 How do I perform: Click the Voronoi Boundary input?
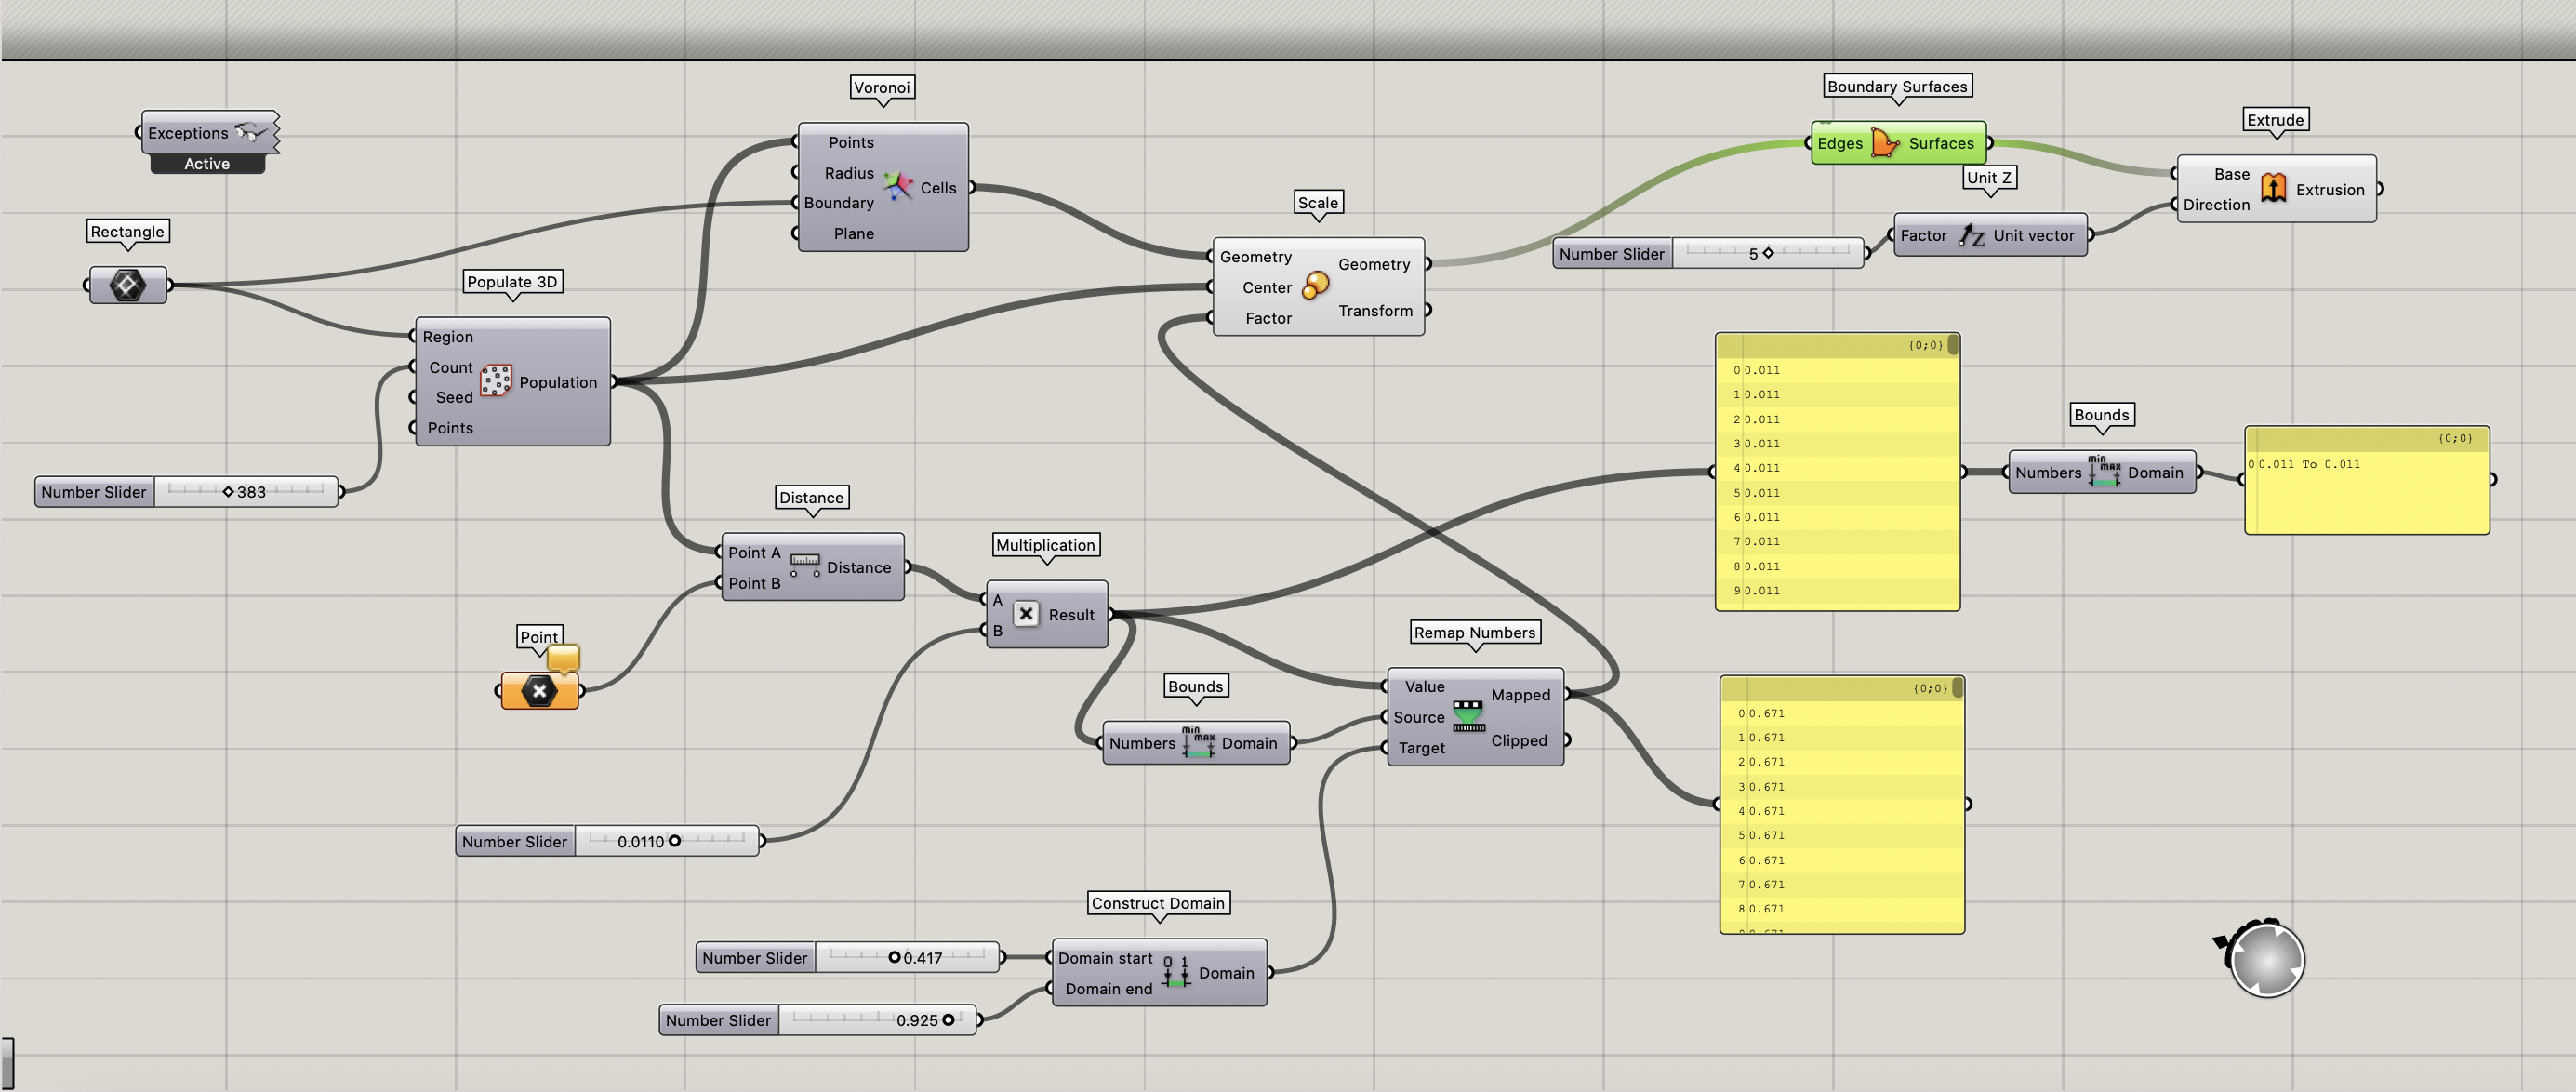pos(838,203)
